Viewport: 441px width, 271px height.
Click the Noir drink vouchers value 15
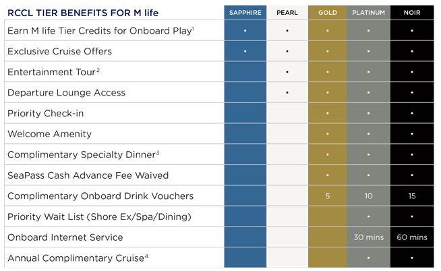[411, 196]
